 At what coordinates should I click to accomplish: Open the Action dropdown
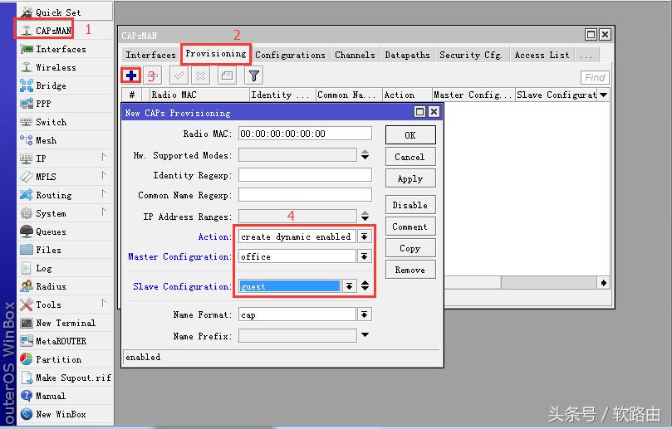(365, 236)
